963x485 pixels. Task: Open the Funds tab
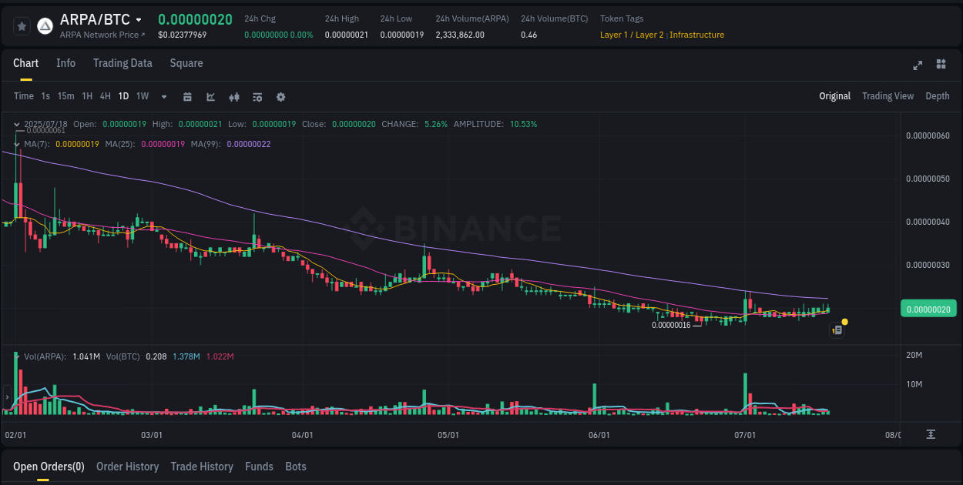(259, 467)
